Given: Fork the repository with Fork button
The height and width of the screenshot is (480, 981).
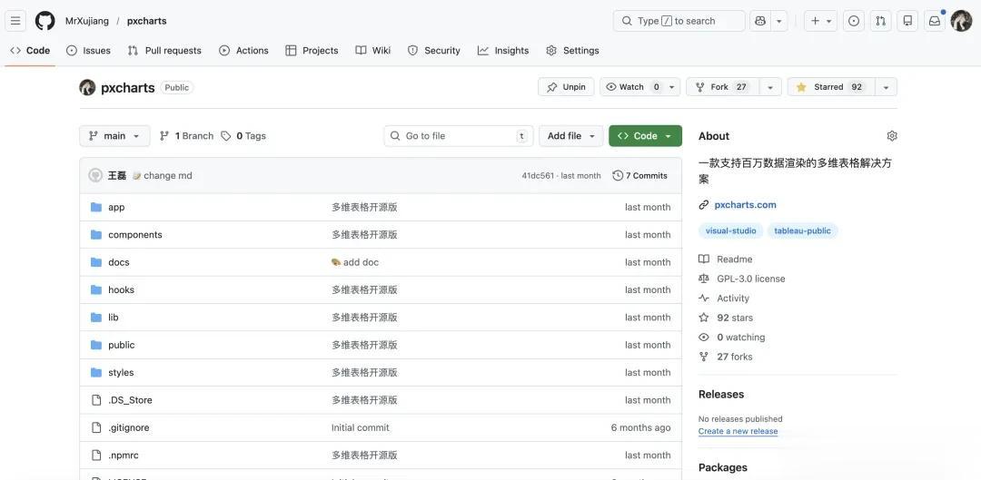Looking at the screenshot, I should (x=723, y=87).
